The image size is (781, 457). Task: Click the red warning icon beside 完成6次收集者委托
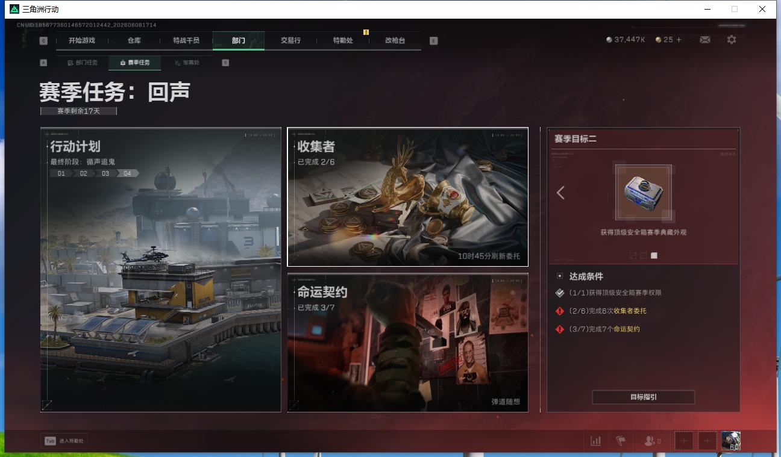(x=560, y=311)
